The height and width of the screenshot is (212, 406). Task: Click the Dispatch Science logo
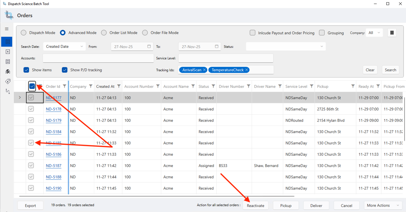9,15
